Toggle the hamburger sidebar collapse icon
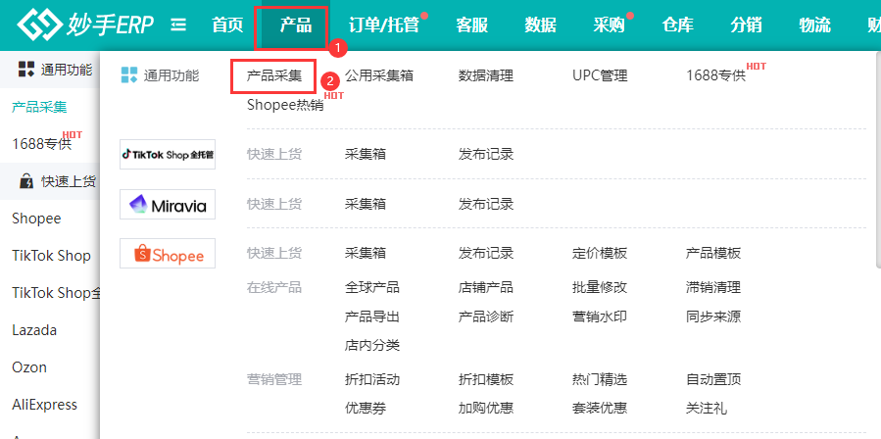 178,24
